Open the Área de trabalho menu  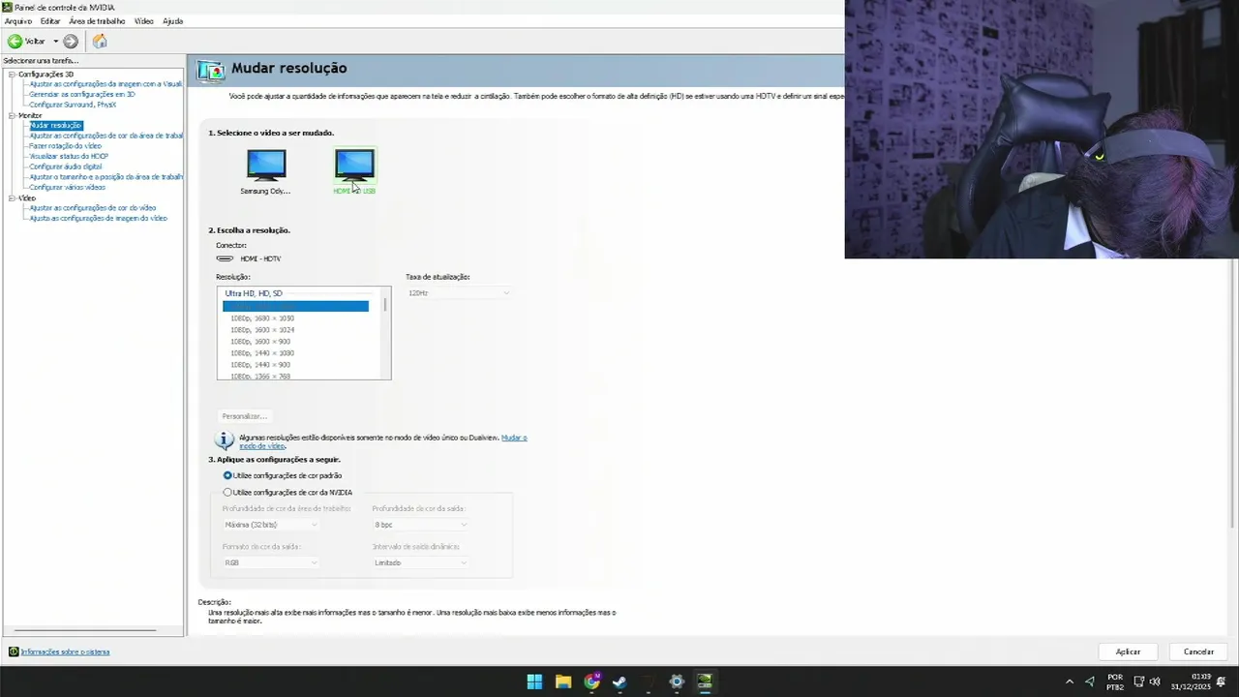click(x=97, y=21)
